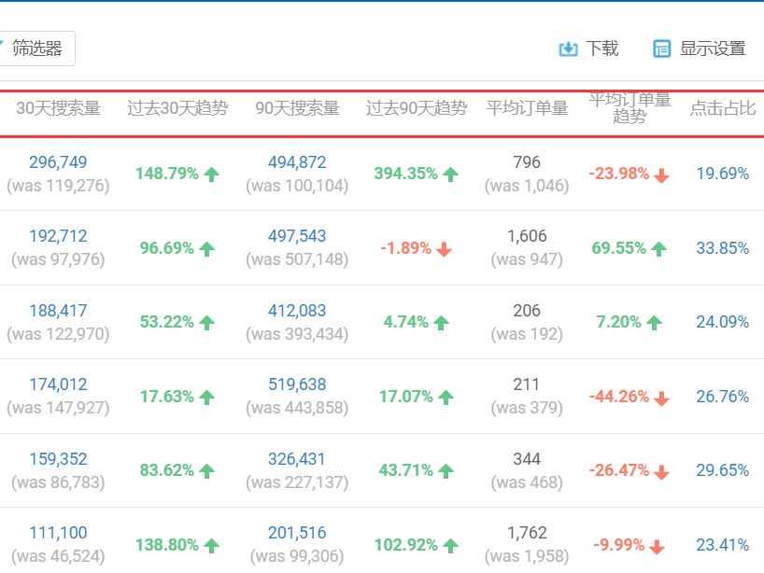Click the blue download icon beside 下载

pyautogui.click(x=568, y=48)
